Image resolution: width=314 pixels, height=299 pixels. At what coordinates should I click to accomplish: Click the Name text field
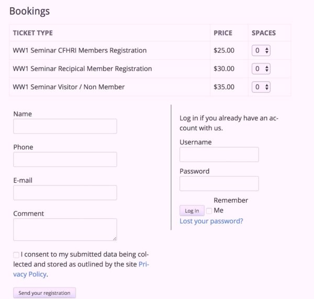(x=65, y=126)
